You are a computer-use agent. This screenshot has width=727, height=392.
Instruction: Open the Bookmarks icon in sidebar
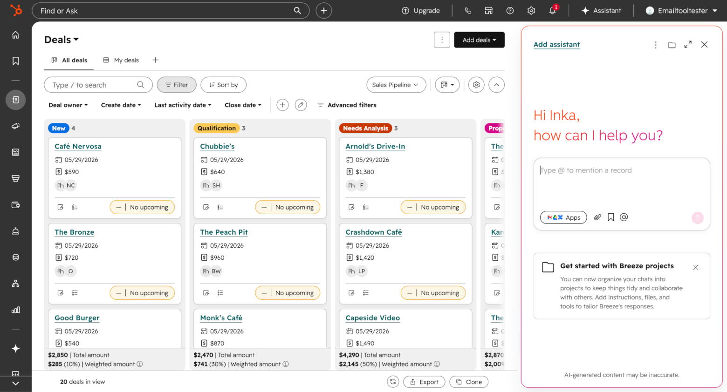coord(15,61)
